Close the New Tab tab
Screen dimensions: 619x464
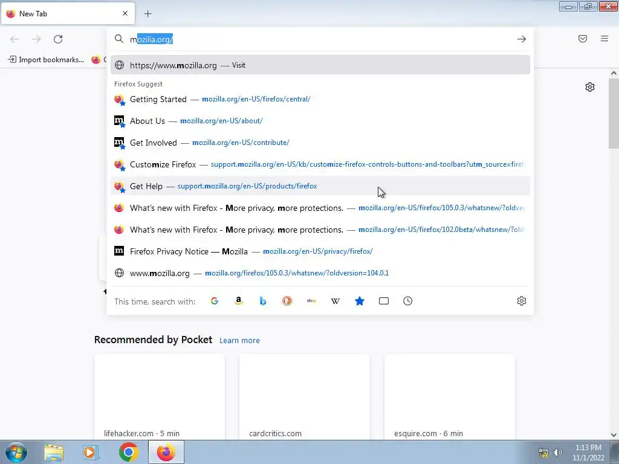click(125, 13)
